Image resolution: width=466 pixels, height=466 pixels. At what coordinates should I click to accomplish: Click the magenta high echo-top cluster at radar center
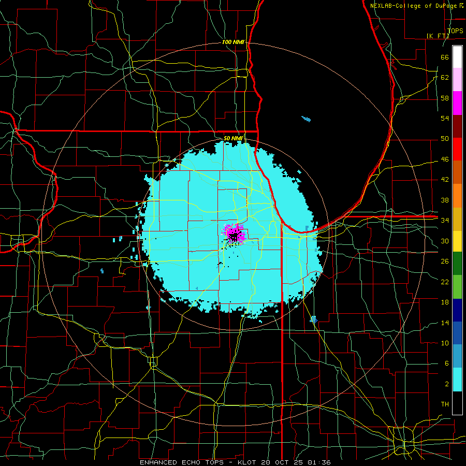[x=235, y=235]
